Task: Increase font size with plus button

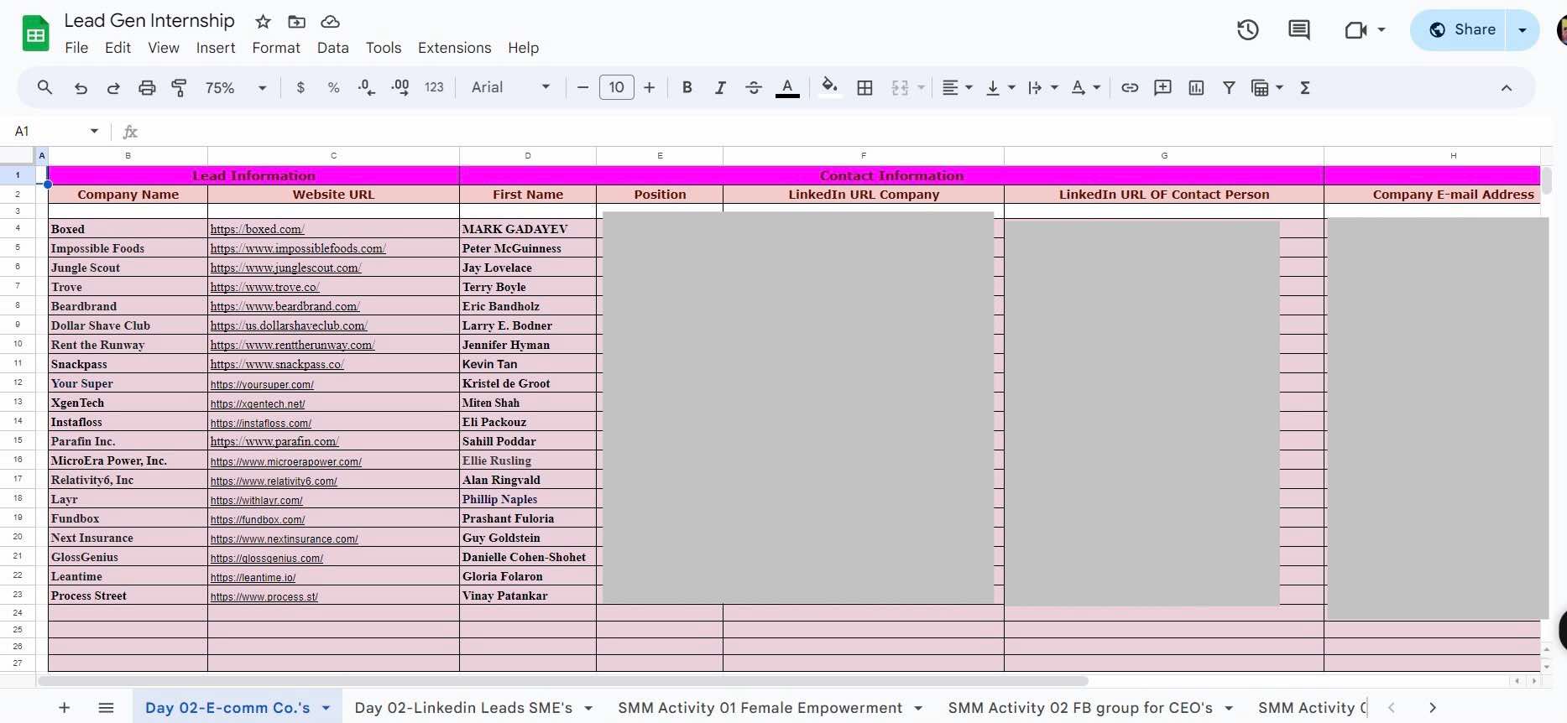Action: tap(649, 87)
